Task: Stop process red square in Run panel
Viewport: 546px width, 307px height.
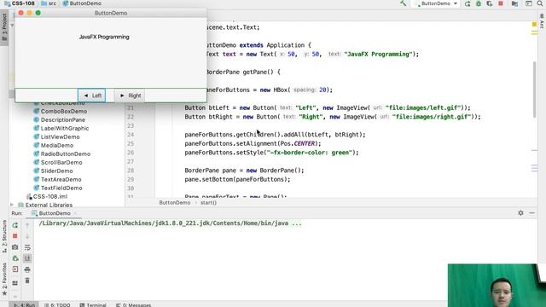Action: tap(15, 236)
